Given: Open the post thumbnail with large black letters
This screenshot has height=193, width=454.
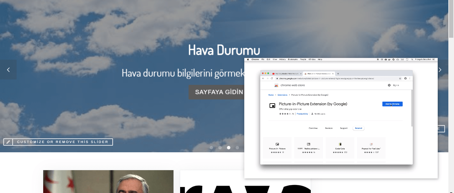Looking at the screenshot, I should click(x=245, y=186).
